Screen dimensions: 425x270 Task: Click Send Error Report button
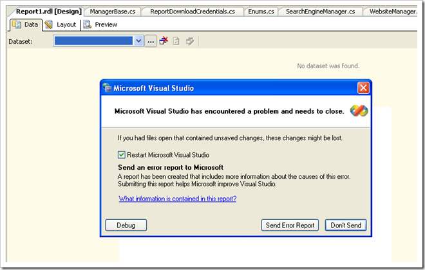click(x=290, y=225)
